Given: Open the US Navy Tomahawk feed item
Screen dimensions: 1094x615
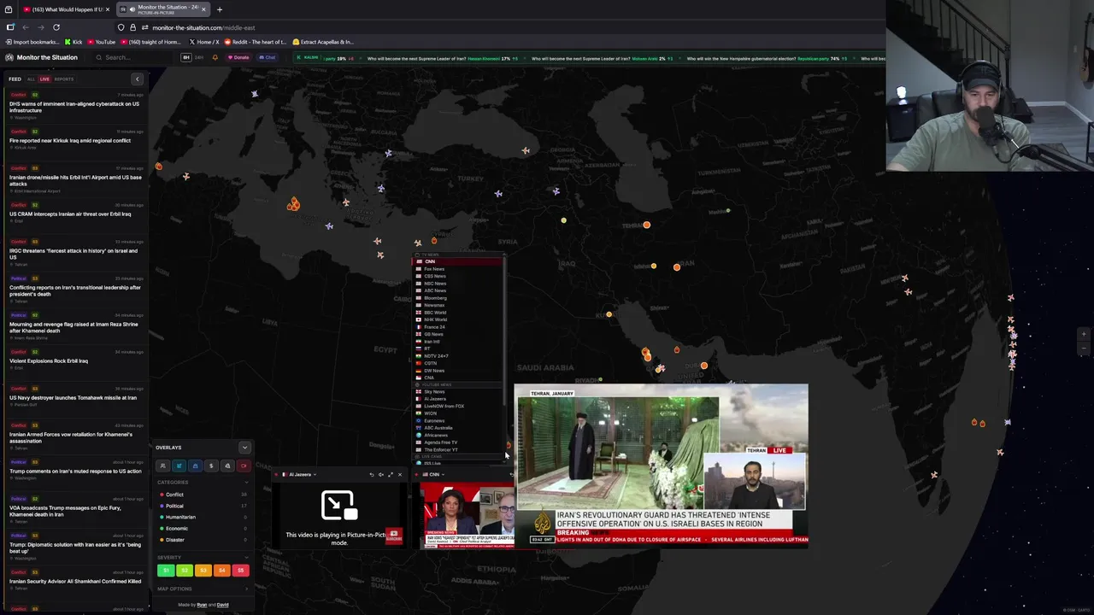Looking at the screenshot, I should pyautogui.click(x=74, y=398).
